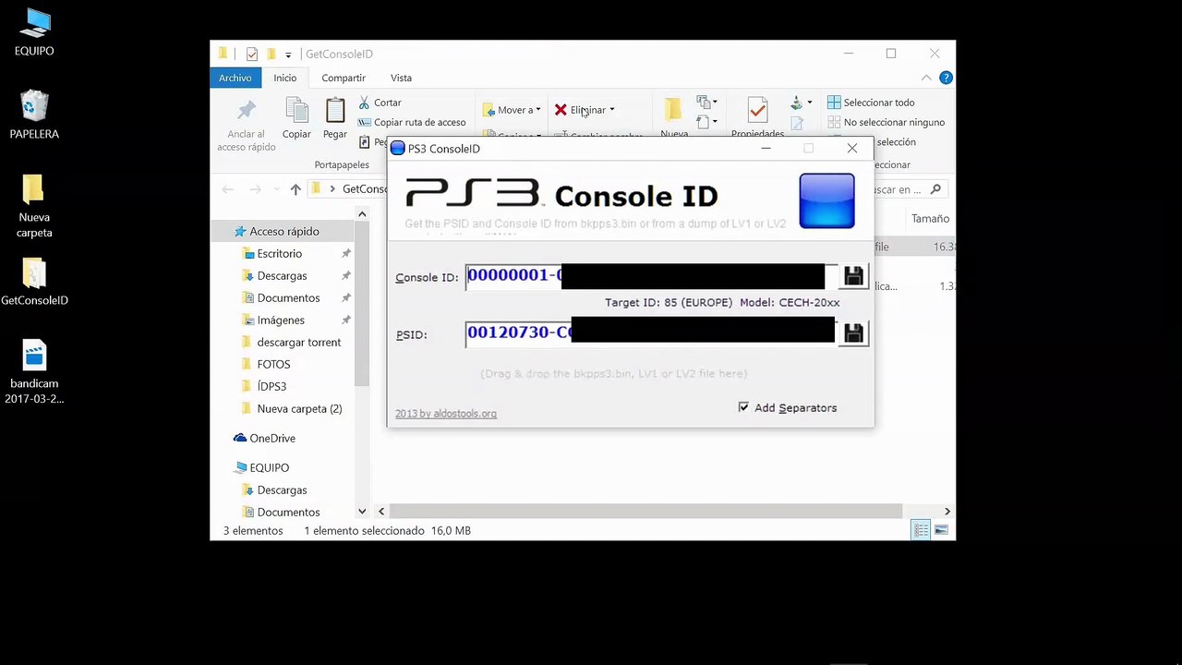Collapse the Explorer ribbon with the chevron
The image size is (1182, 665).
(926, 79)
